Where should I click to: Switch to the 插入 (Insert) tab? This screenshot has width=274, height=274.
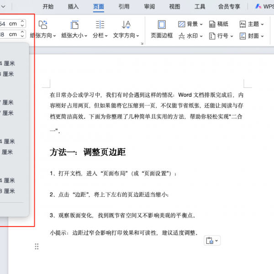pos(73,6)
